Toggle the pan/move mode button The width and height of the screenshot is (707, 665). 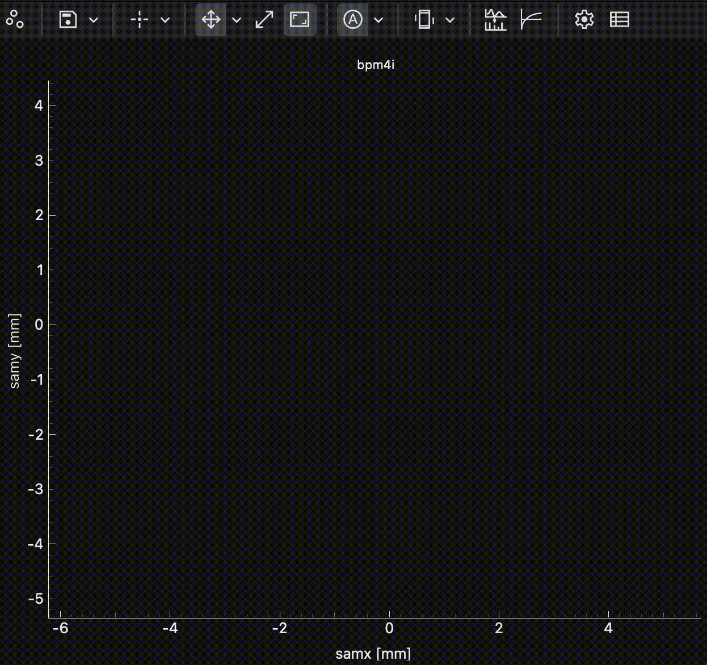(x=211, y=20)
